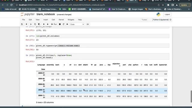Open the Insert menu
The width and height of the screenshot is (192, 108).
point(46,20)
